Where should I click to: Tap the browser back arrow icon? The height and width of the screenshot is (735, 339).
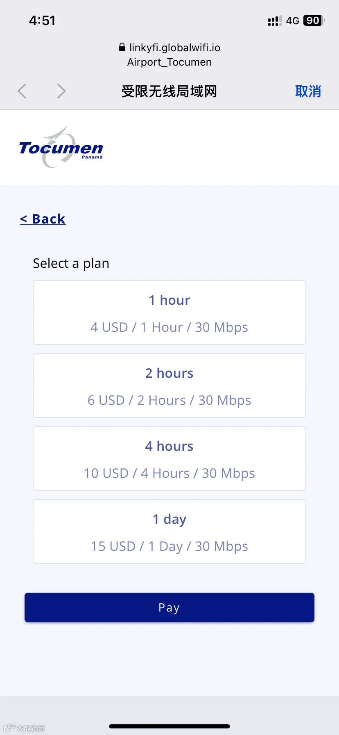point(22,91)
